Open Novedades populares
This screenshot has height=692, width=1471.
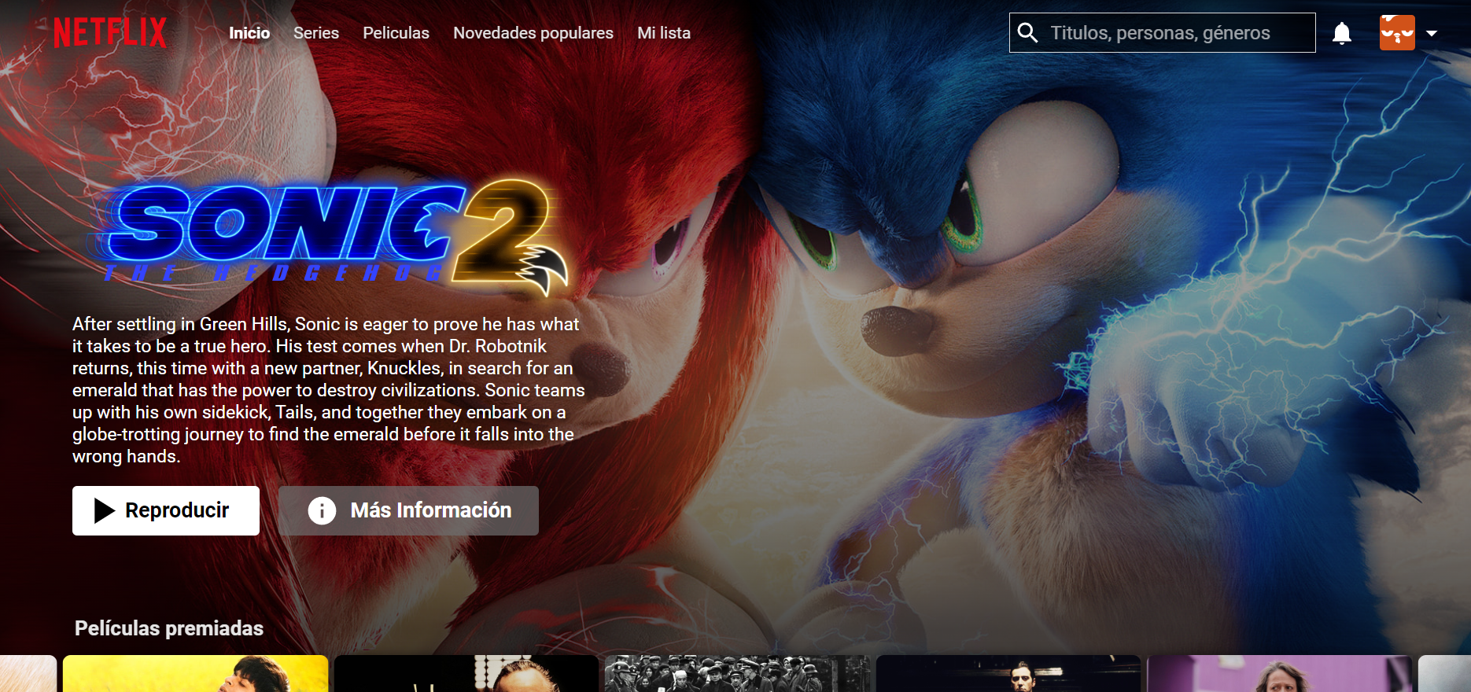pyautogui.click(x=533, y=33)
